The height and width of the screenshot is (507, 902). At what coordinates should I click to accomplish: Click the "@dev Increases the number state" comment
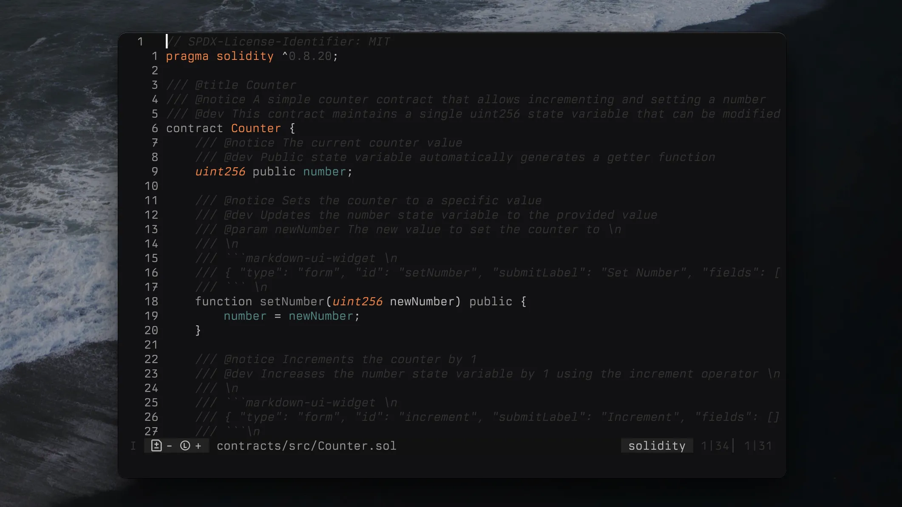pyautogui.click(x=488, y=374)
